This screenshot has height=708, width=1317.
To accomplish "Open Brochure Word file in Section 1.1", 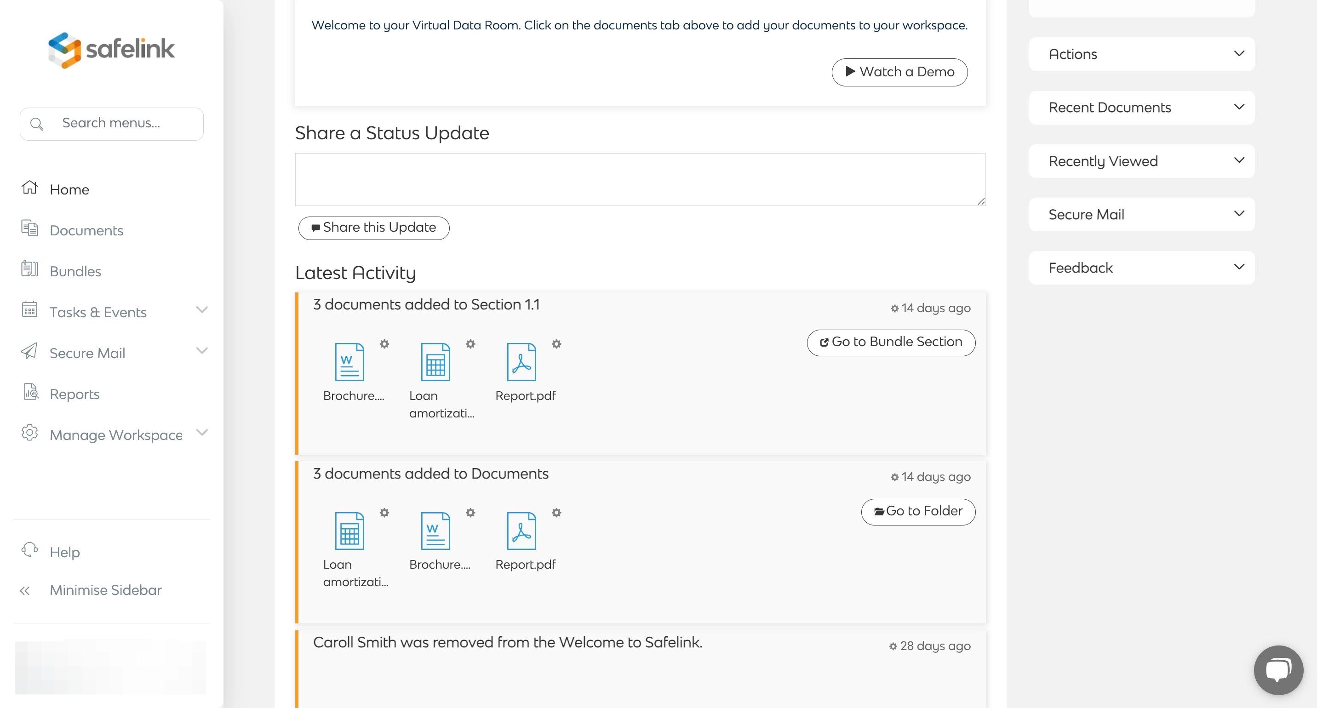I will 349,362.
